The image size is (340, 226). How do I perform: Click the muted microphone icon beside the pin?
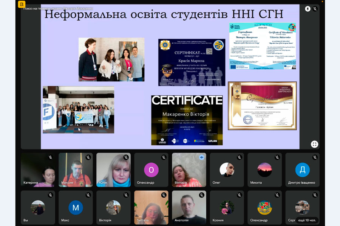point(315,9)
